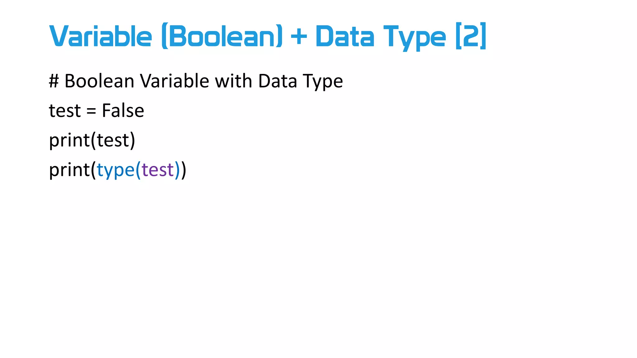The image size is (637, 358).
Task: Click 'Data Type' in the comment line
Action: tap(300, 82)
